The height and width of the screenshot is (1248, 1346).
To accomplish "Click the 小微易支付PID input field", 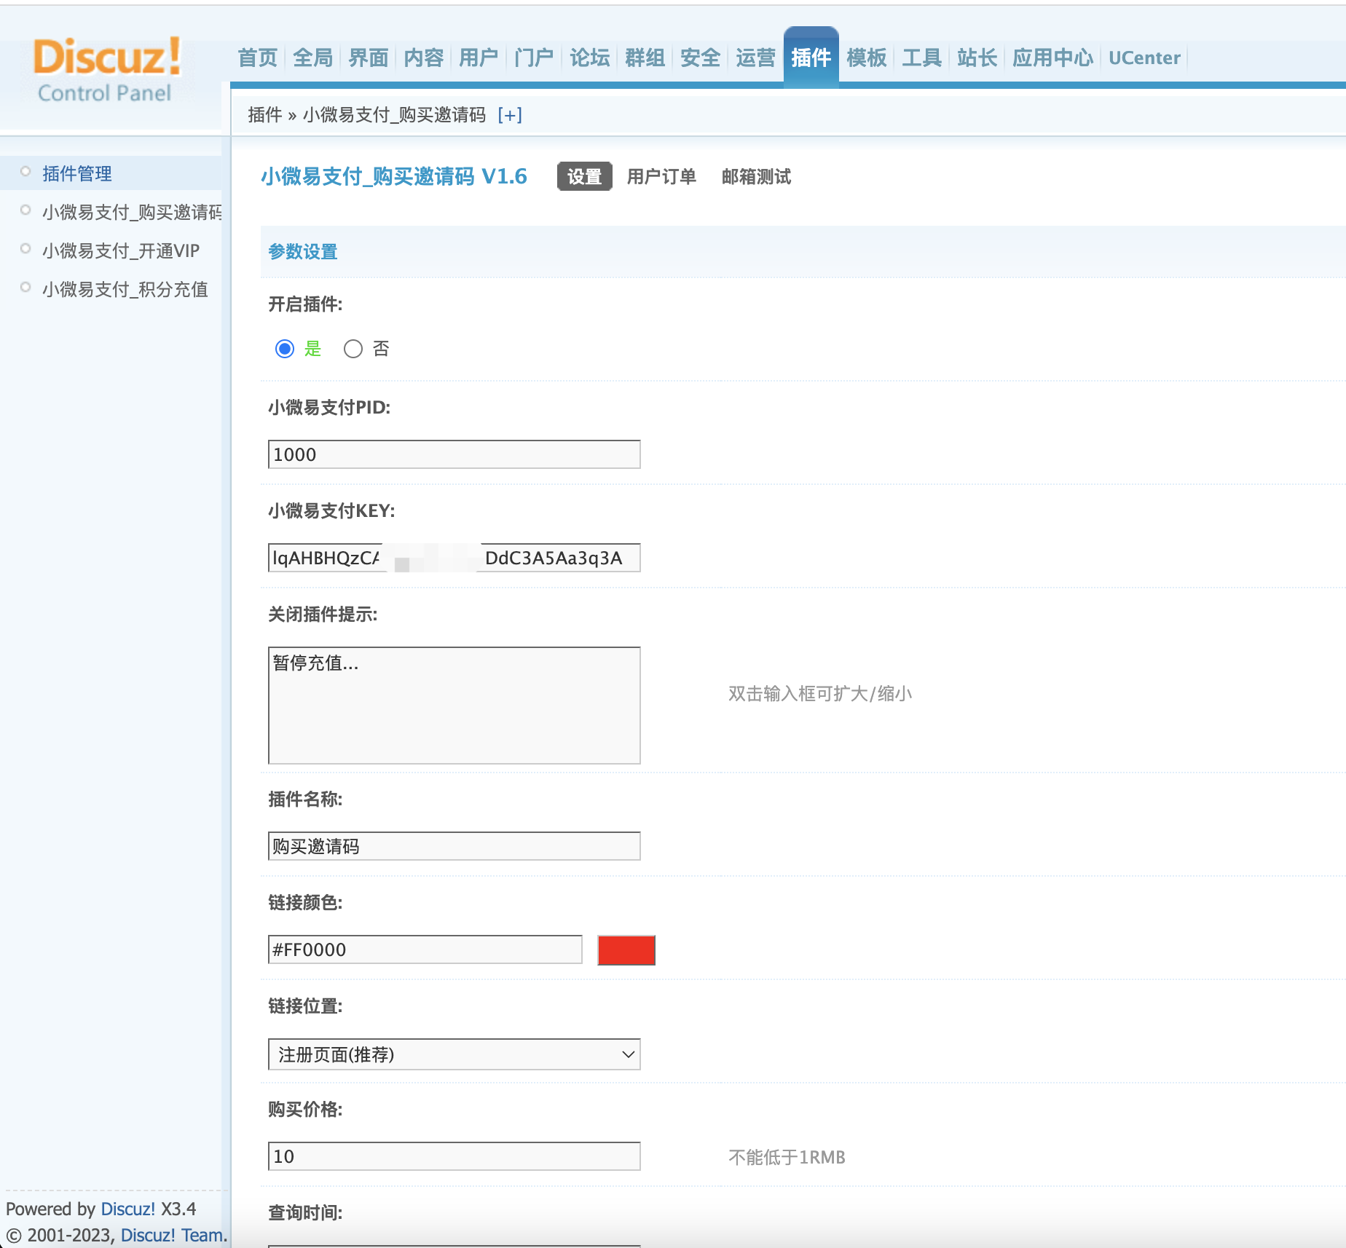I will point(454,454).
